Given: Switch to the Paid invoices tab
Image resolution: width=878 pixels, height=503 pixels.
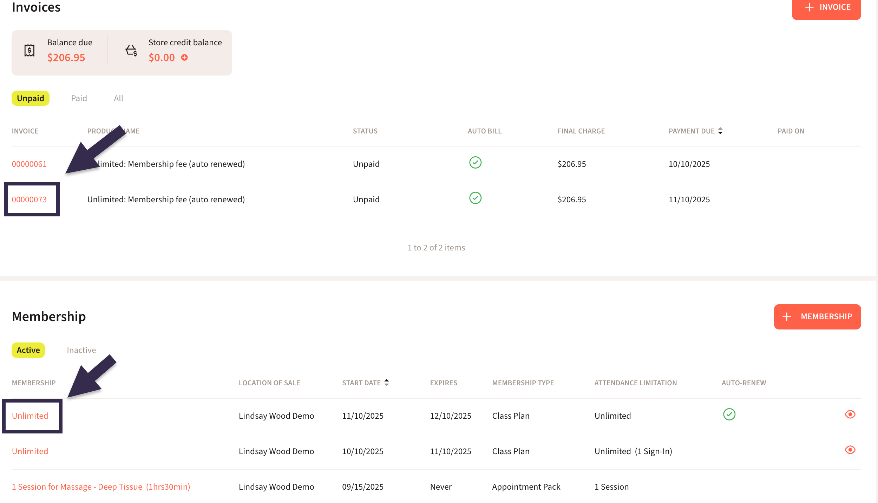Looking at the screenshot, I should click(x=79, y=98).
